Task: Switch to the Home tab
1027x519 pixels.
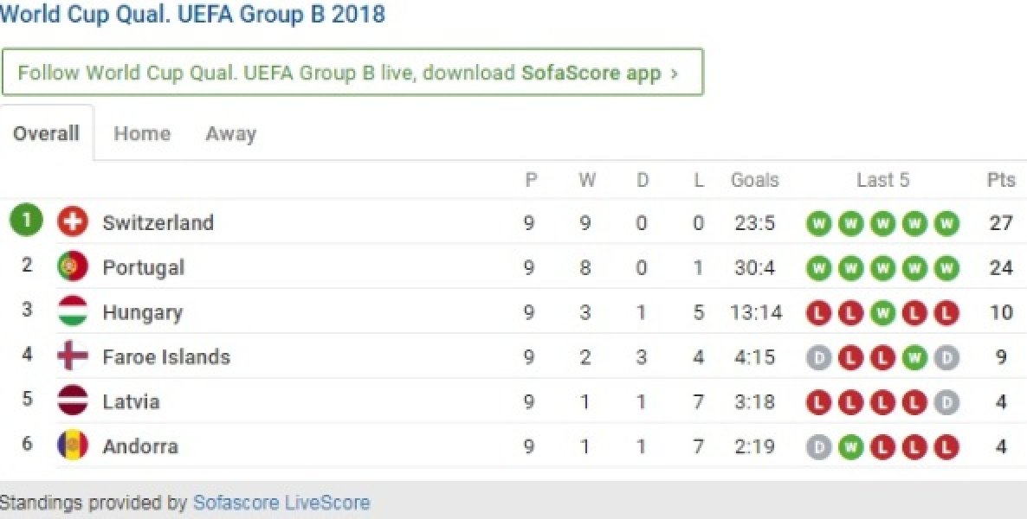Action: tap(141, 133)
